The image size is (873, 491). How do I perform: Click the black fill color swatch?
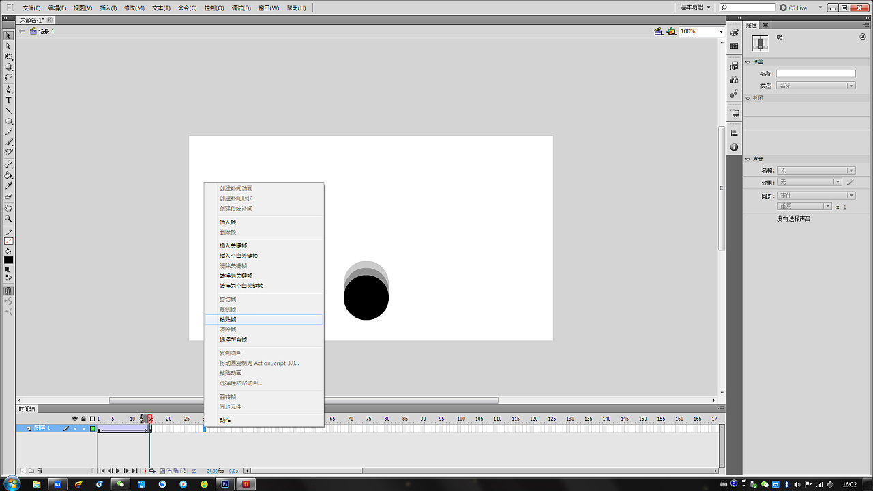pos(9,261)
